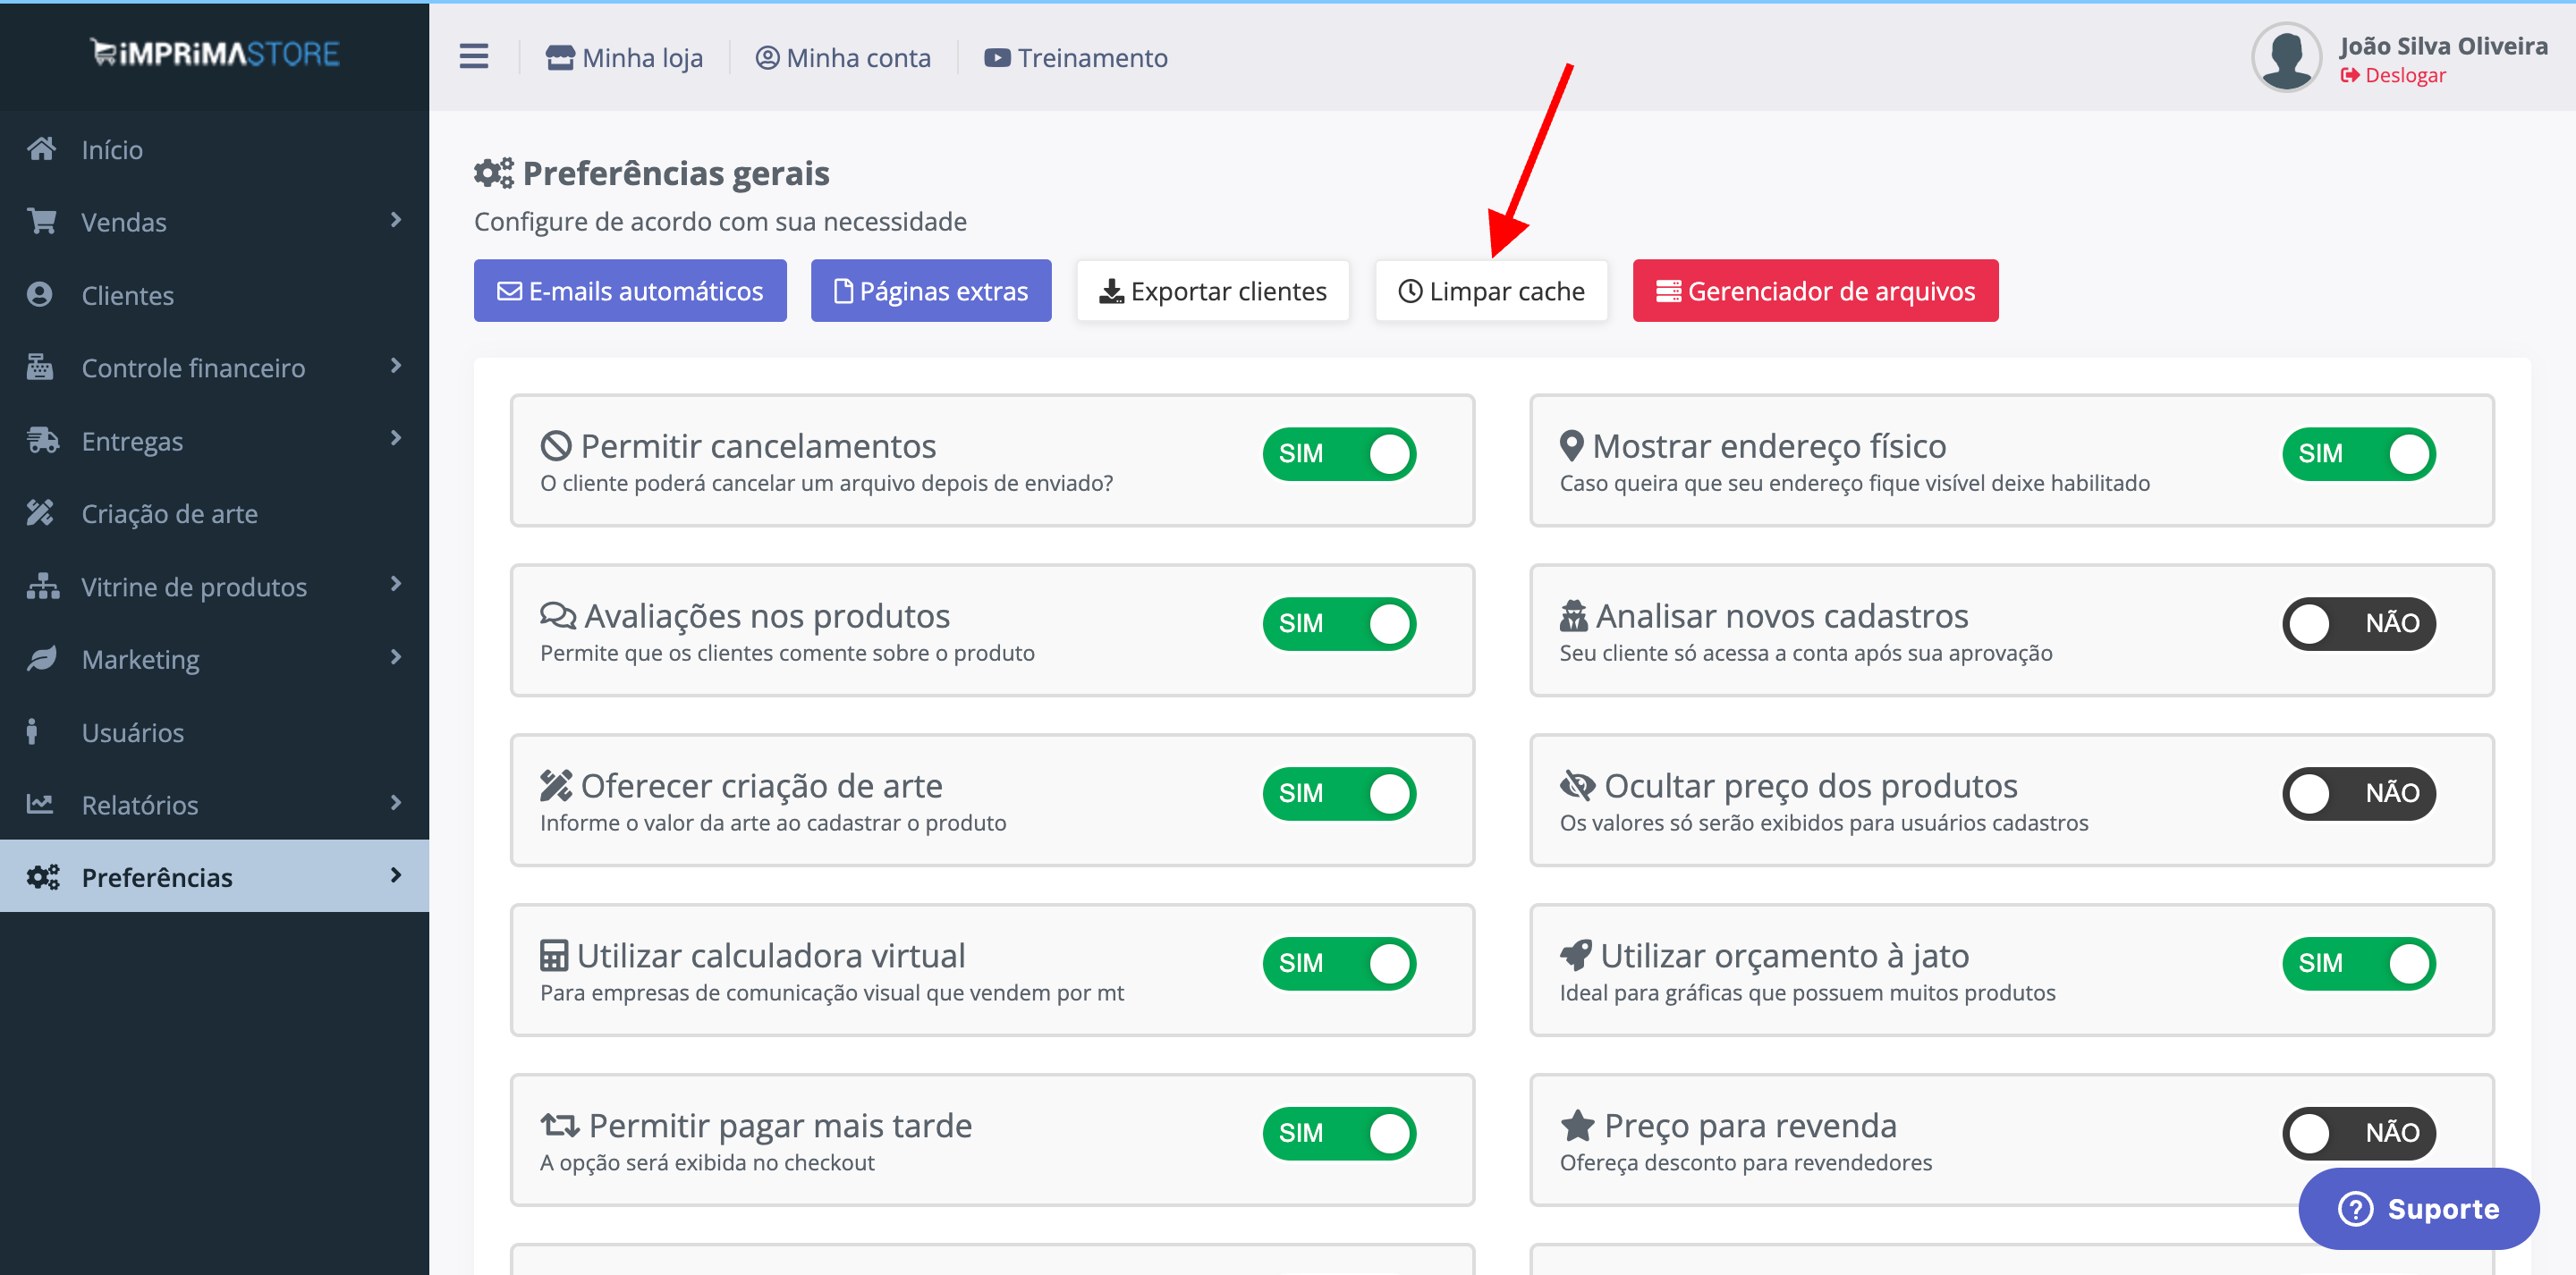Toggle Permitir pagar mais tarde switch
2576x1275 pixels.
click(1339, 1134)
